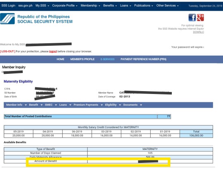
Task: Switch to the E-SERVICES tab
Action: click(x=107, y=59)
